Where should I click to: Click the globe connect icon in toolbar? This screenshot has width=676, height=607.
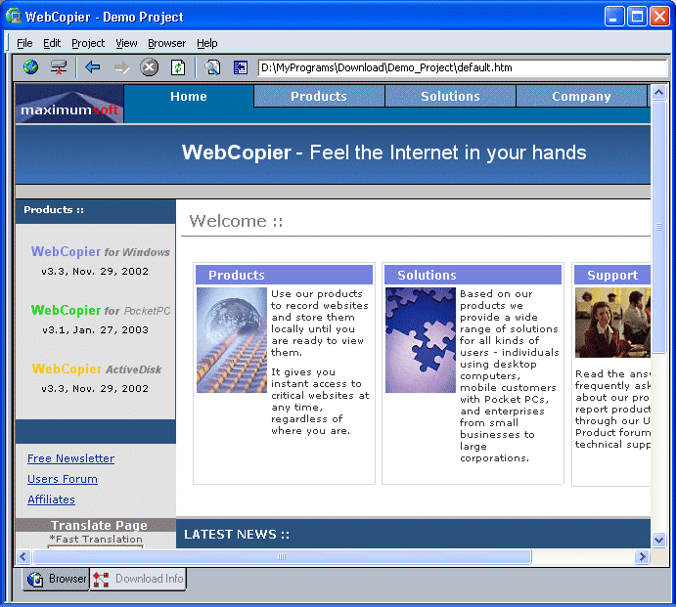click(x=30, y=67)
